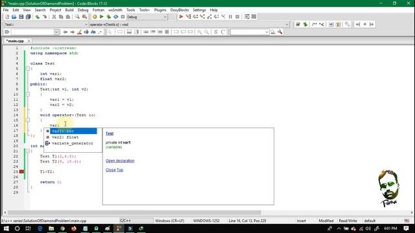Toggle source highlighting with the marker icon
415x233 pixels.
[79, 32]
